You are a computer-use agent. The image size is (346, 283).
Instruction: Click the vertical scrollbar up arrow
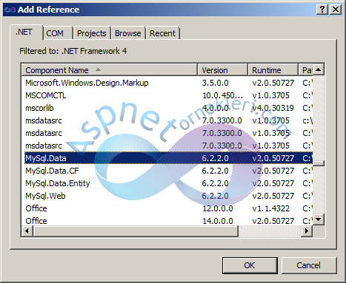tap(319, 69)
